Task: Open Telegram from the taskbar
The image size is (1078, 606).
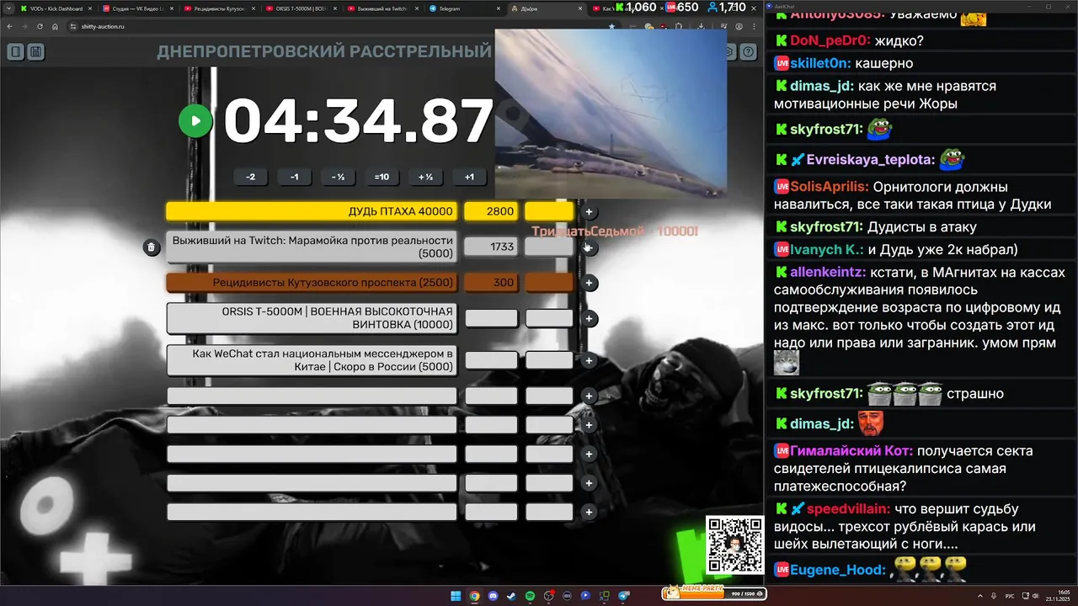Action: pyautogui.click(x=623, y=596)
